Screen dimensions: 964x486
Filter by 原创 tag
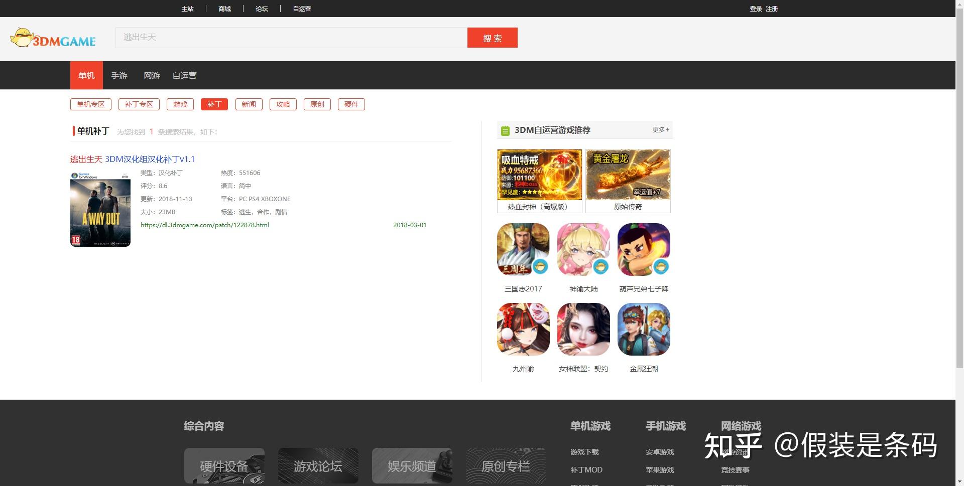pos(317,104)
